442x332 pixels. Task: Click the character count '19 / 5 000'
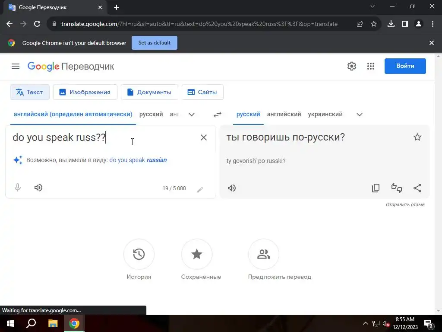174,188
